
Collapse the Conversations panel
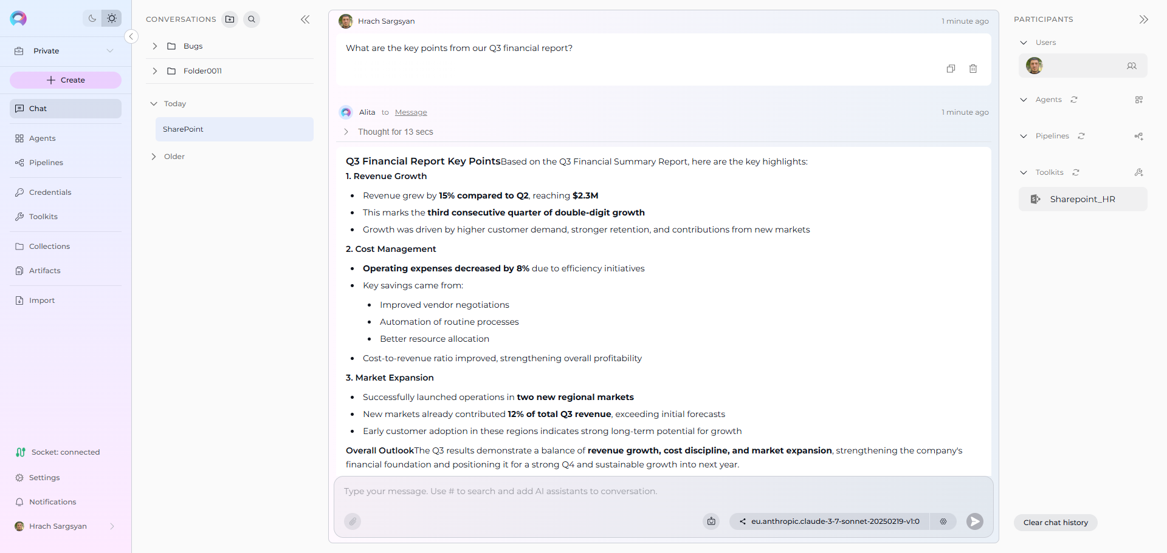coord(305,19)
